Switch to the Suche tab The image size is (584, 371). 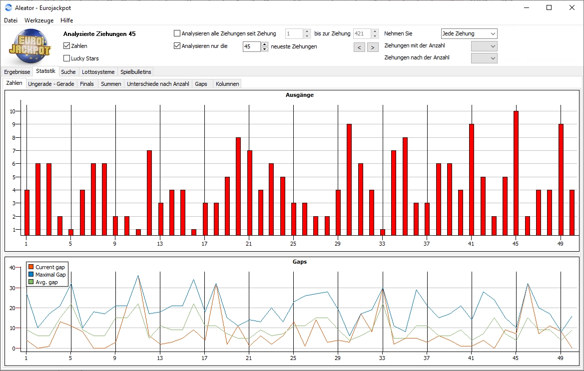[68, 72]
